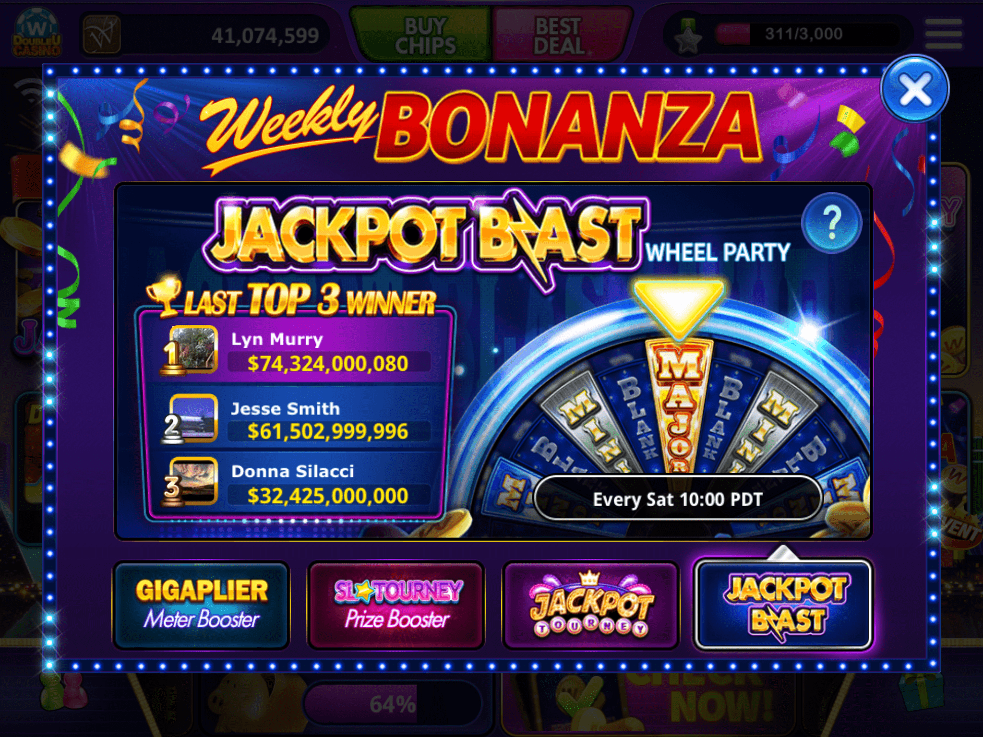983x737 pixels.
Task: Tap the DoubleU Casino logo icon
Action: (37, 34)
